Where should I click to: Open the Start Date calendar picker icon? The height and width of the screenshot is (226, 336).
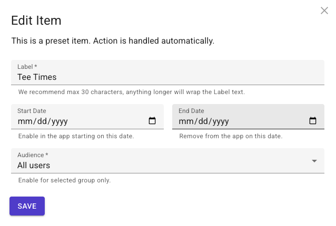pyautogui.click(x=152, y=121)
